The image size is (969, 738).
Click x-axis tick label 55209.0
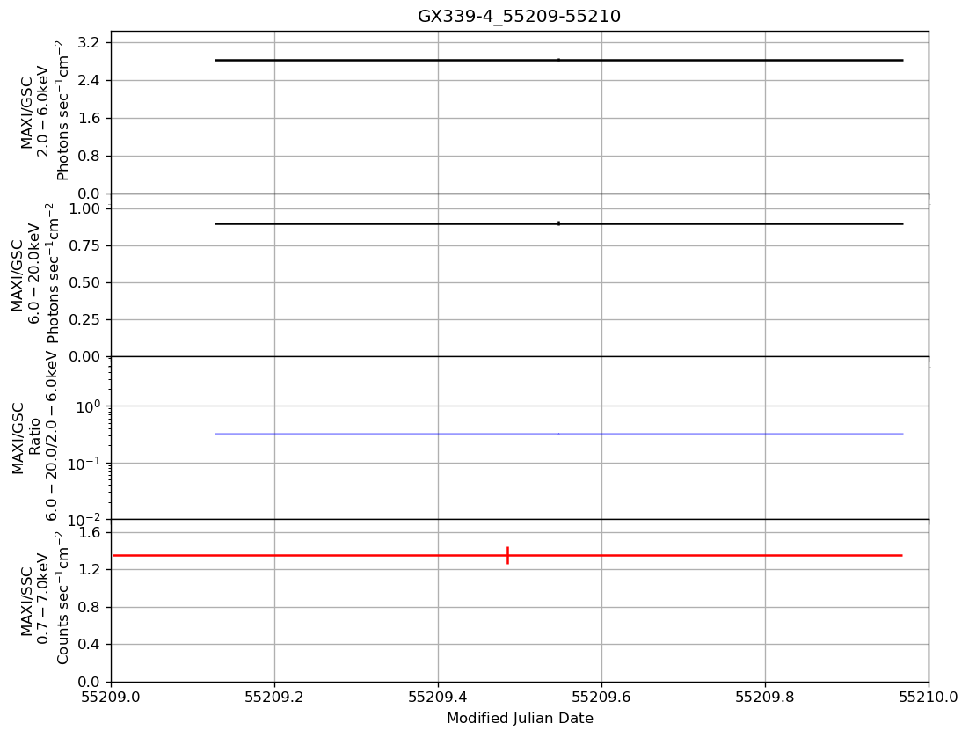point(112,698)
